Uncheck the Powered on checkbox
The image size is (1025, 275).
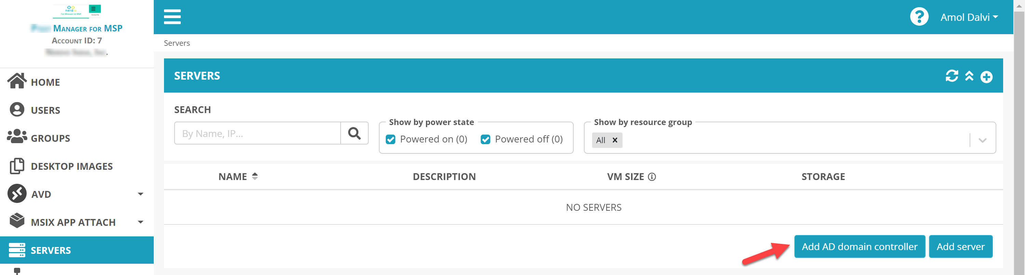[x=391, y=139]
